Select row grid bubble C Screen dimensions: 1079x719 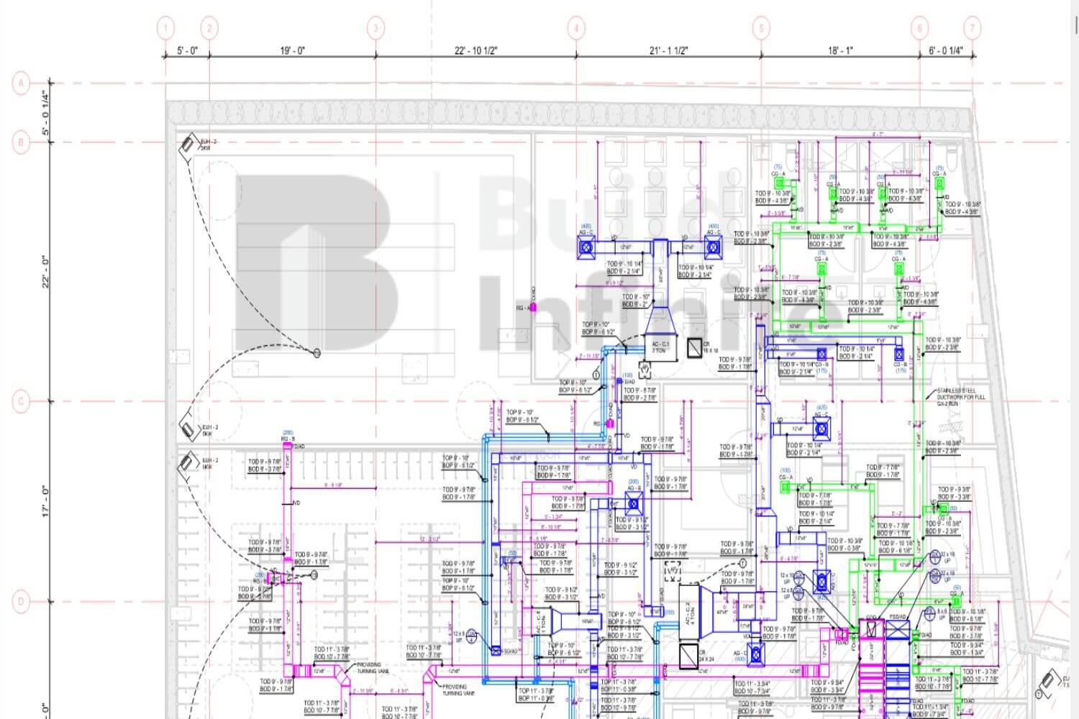(x=21, y=401)
